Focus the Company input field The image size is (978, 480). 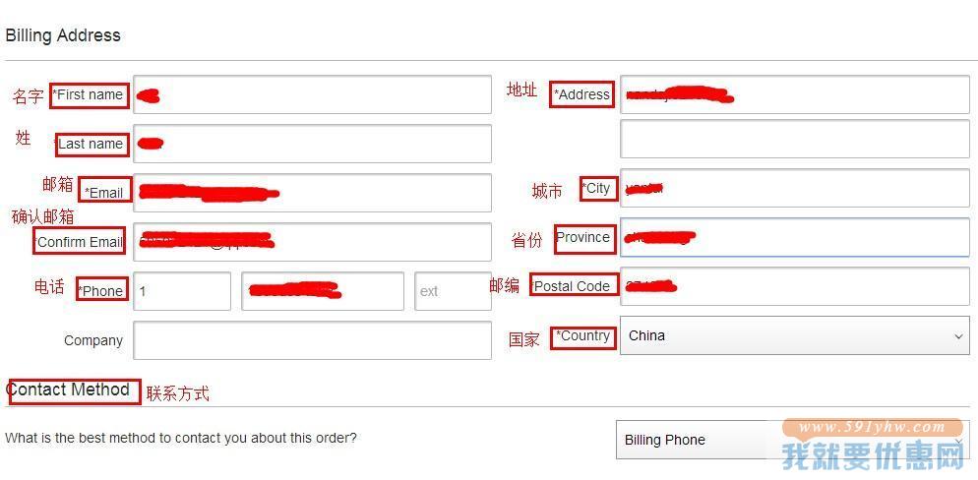[313, 340]
